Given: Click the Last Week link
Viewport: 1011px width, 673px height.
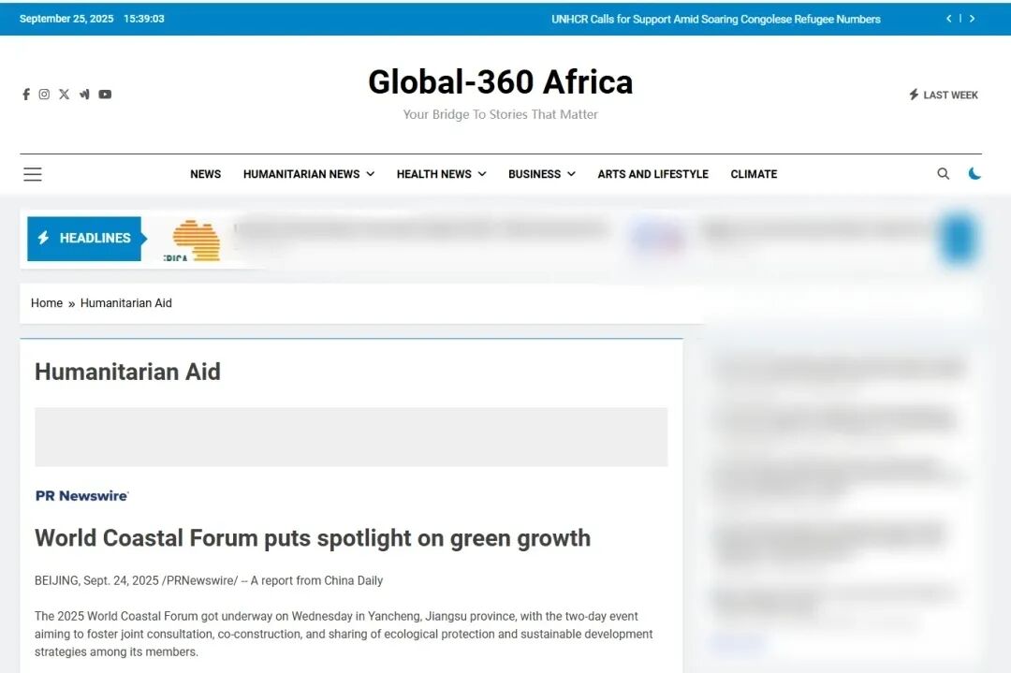Looking at the screenshot, I should [944, 95].
